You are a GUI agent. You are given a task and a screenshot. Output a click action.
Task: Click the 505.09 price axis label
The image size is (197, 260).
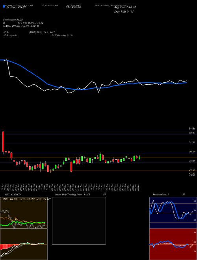(x=193, y=152)
